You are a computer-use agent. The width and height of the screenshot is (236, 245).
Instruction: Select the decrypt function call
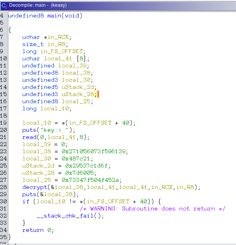35,187
